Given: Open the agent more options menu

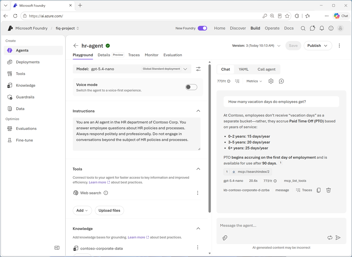Looking at the screenshot, I should [x=339, y=46].
